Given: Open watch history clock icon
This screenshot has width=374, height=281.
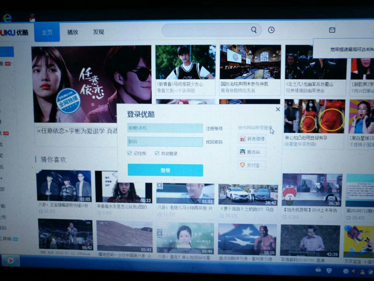Looking at the screenshot, I should pyautogui.click(x=271, y=30).
